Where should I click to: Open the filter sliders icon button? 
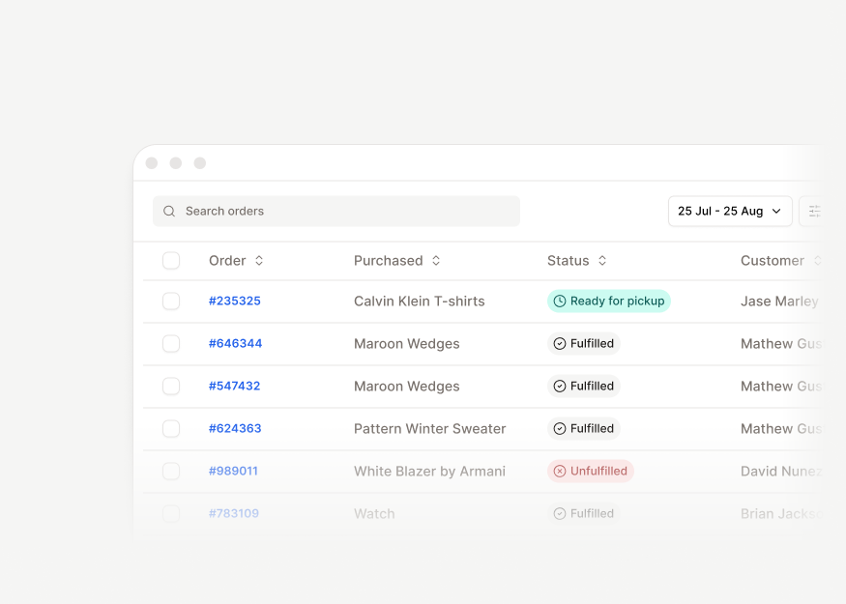click(x=814, y=211)
